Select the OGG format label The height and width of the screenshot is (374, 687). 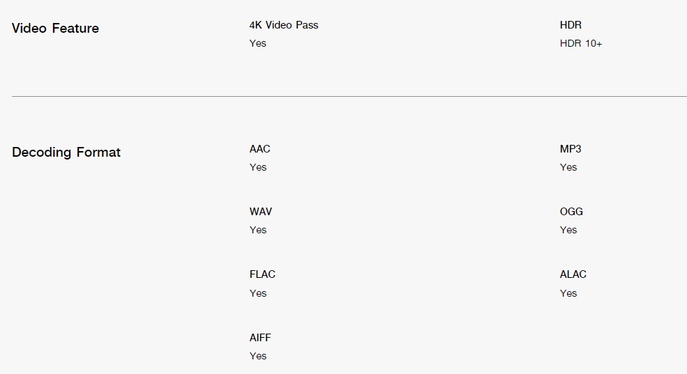[x=571, y=212]
